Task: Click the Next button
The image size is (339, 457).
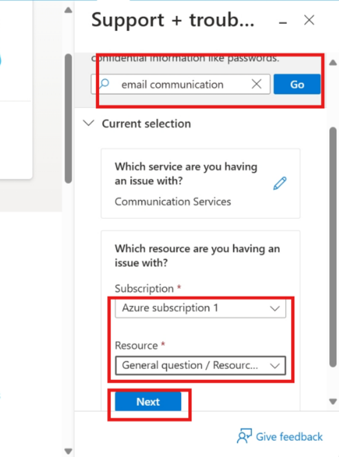Action: [x=148, y=401]
